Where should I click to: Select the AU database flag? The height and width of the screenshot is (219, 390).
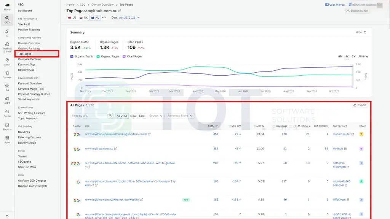[95, 17]
